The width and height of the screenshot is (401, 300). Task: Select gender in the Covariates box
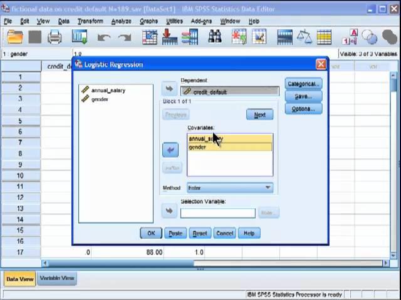(x=230, y=147)
